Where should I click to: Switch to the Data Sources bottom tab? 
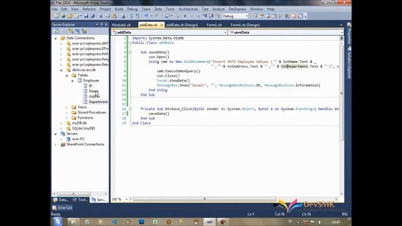pos(61,200)
